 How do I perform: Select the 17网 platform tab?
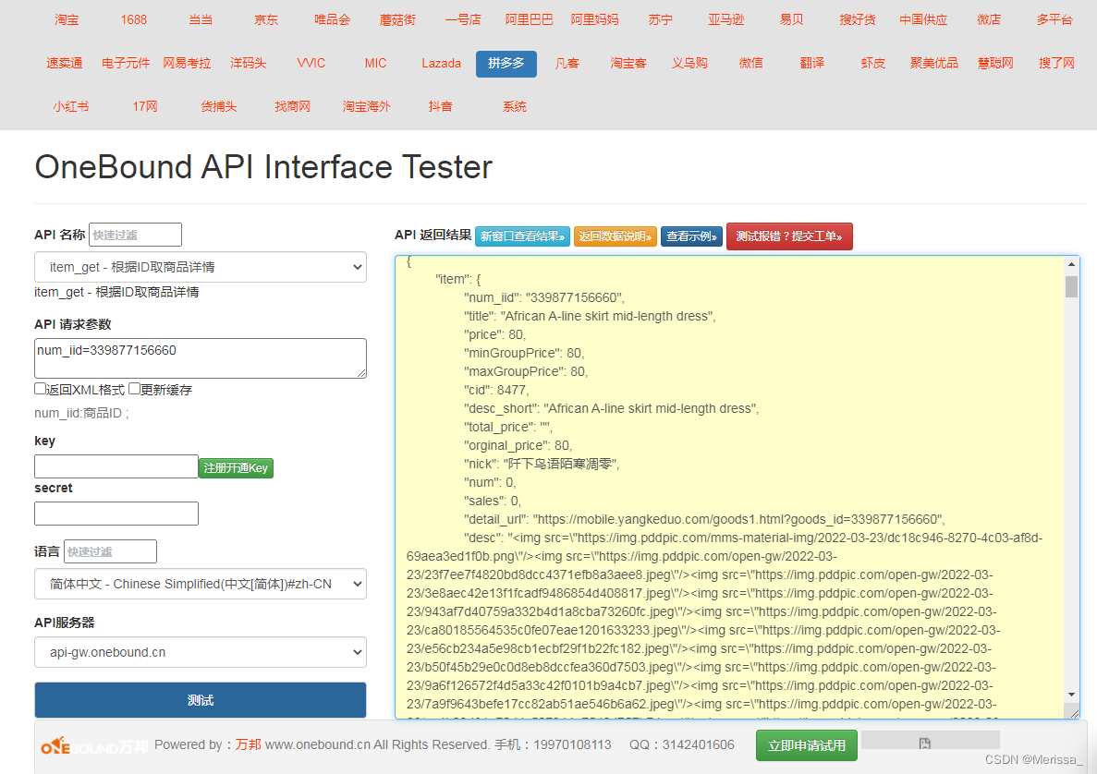point(145,107)
